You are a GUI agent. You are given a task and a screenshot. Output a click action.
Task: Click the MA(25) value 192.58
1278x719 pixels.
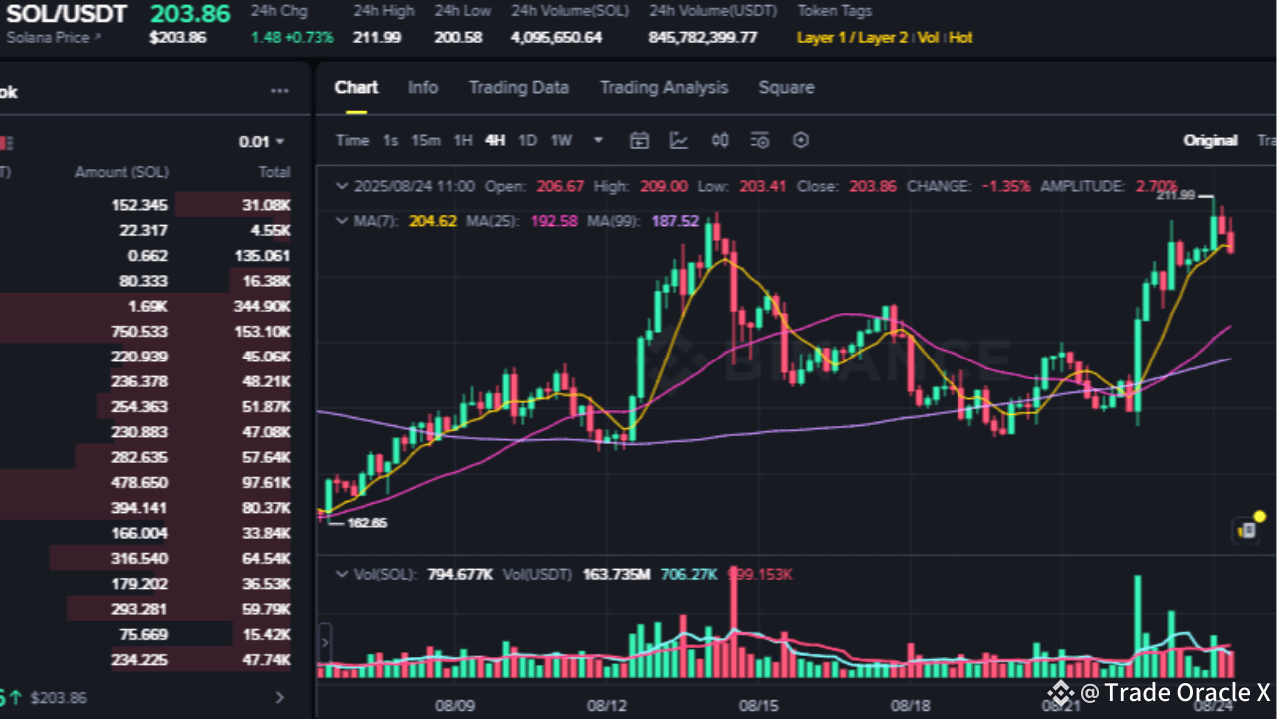tap(554, 220)
